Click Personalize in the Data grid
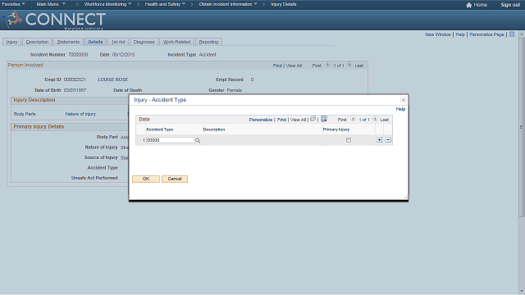Viewport: 525px width, 295px height. tap(261, 120)
